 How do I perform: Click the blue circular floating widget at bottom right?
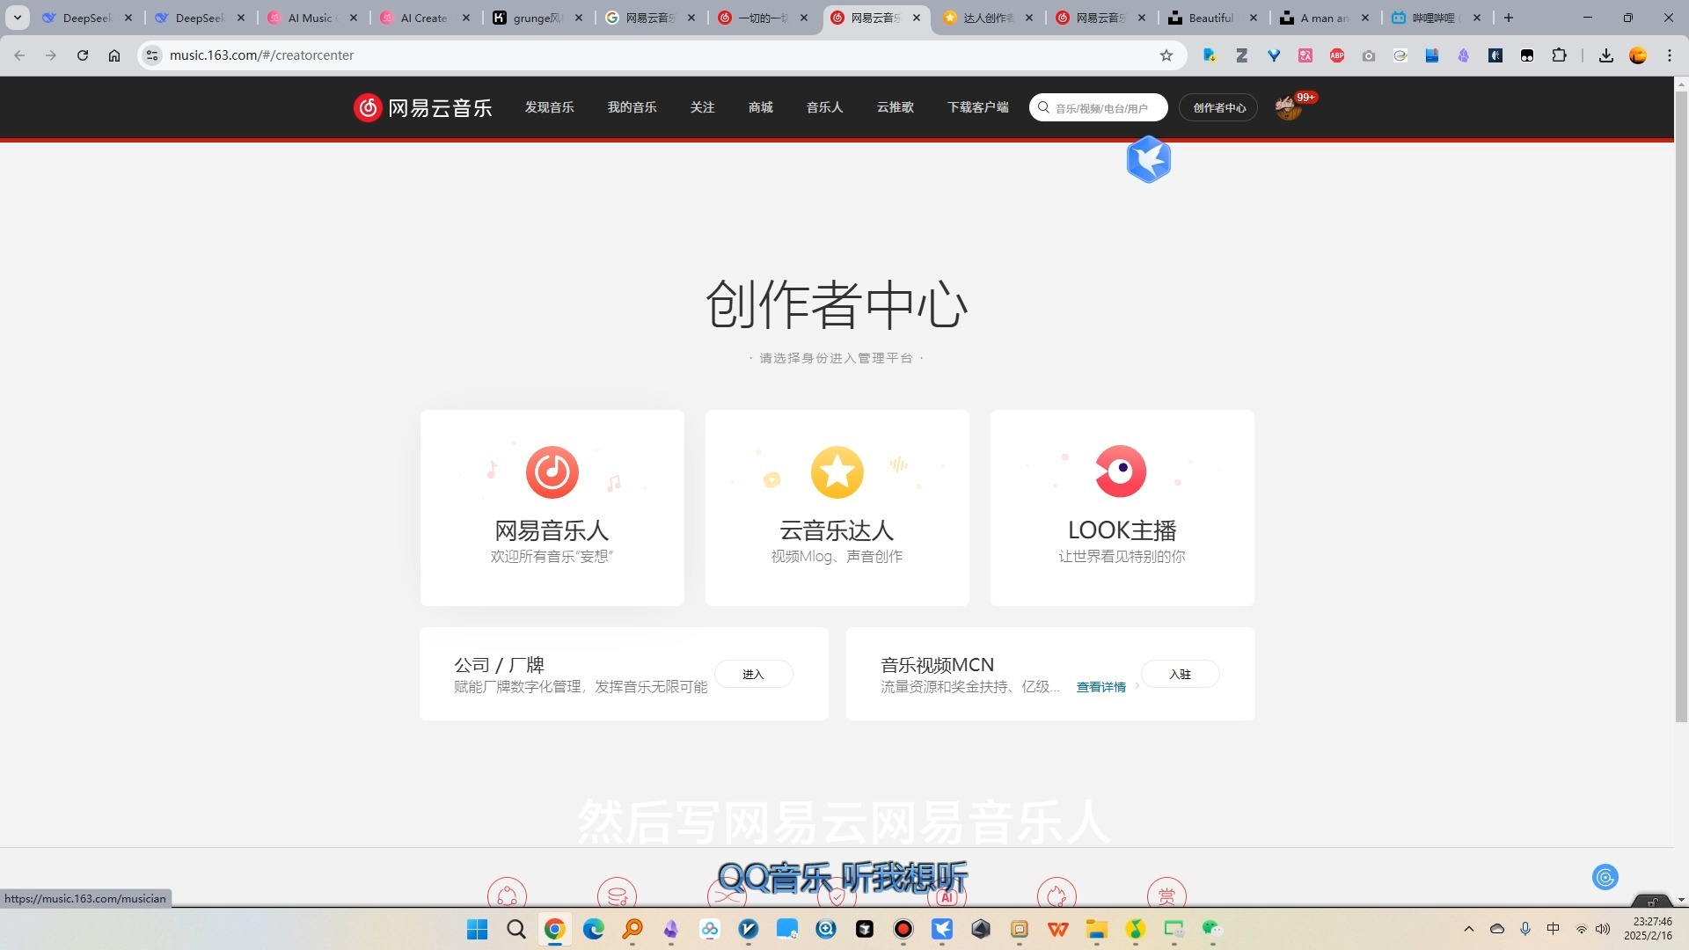click(x=1605, y=876)
